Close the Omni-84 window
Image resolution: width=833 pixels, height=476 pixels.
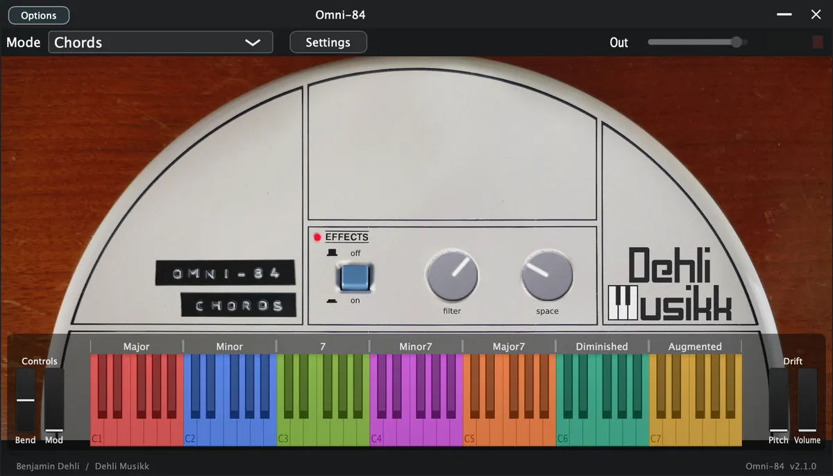coord(816,15)
